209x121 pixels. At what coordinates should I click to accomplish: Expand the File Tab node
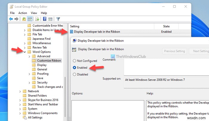(x=25, y=34)
